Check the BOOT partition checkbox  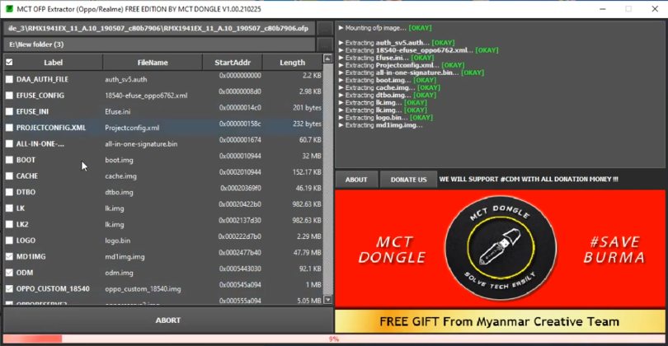[9, 160]
